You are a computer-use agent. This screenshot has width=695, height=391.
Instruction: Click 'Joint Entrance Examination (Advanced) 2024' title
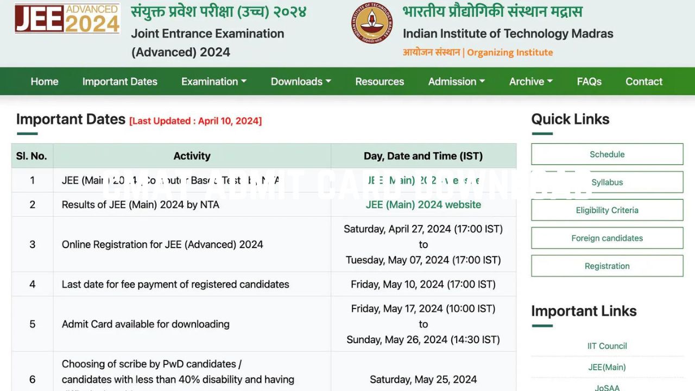click(x=207, y=43)
